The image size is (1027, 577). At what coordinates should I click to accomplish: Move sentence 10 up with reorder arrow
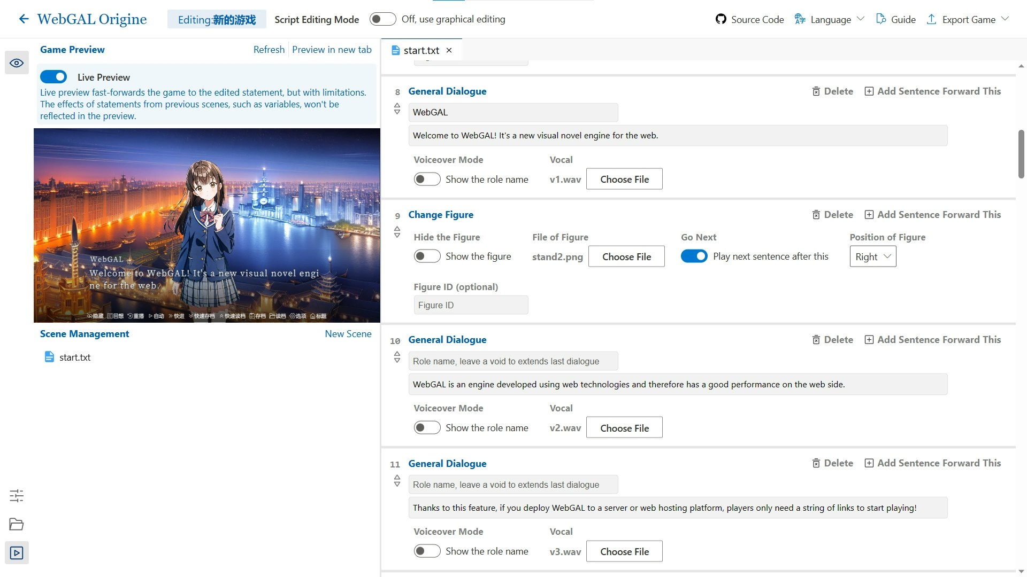tap(397, 354)
